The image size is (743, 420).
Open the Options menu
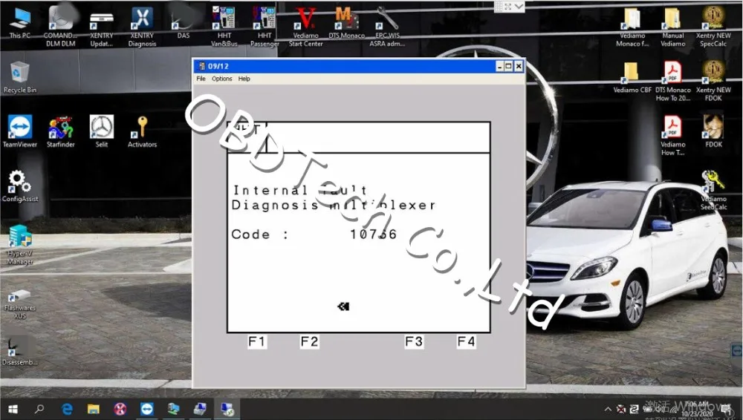click(221, 79)
